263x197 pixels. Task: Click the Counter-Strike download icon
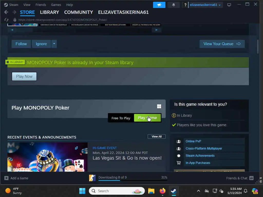[92, 178]
